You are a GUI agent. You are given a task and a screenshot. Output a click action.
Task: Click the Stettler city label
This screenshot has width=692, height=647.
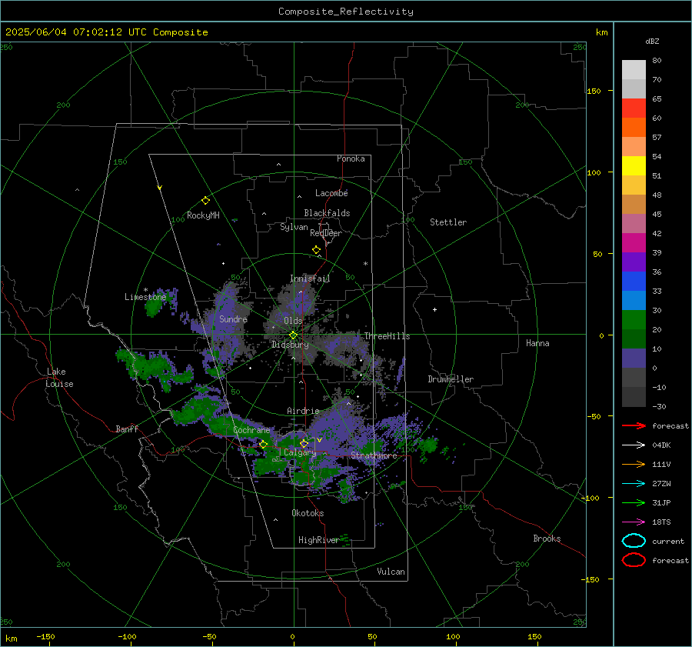(x=448, y=222)
